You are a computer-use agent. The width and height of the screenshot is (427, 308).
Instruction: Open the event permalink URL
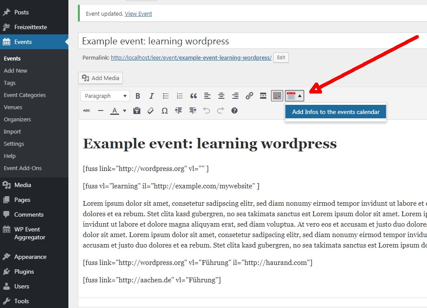tap(191, 57)
